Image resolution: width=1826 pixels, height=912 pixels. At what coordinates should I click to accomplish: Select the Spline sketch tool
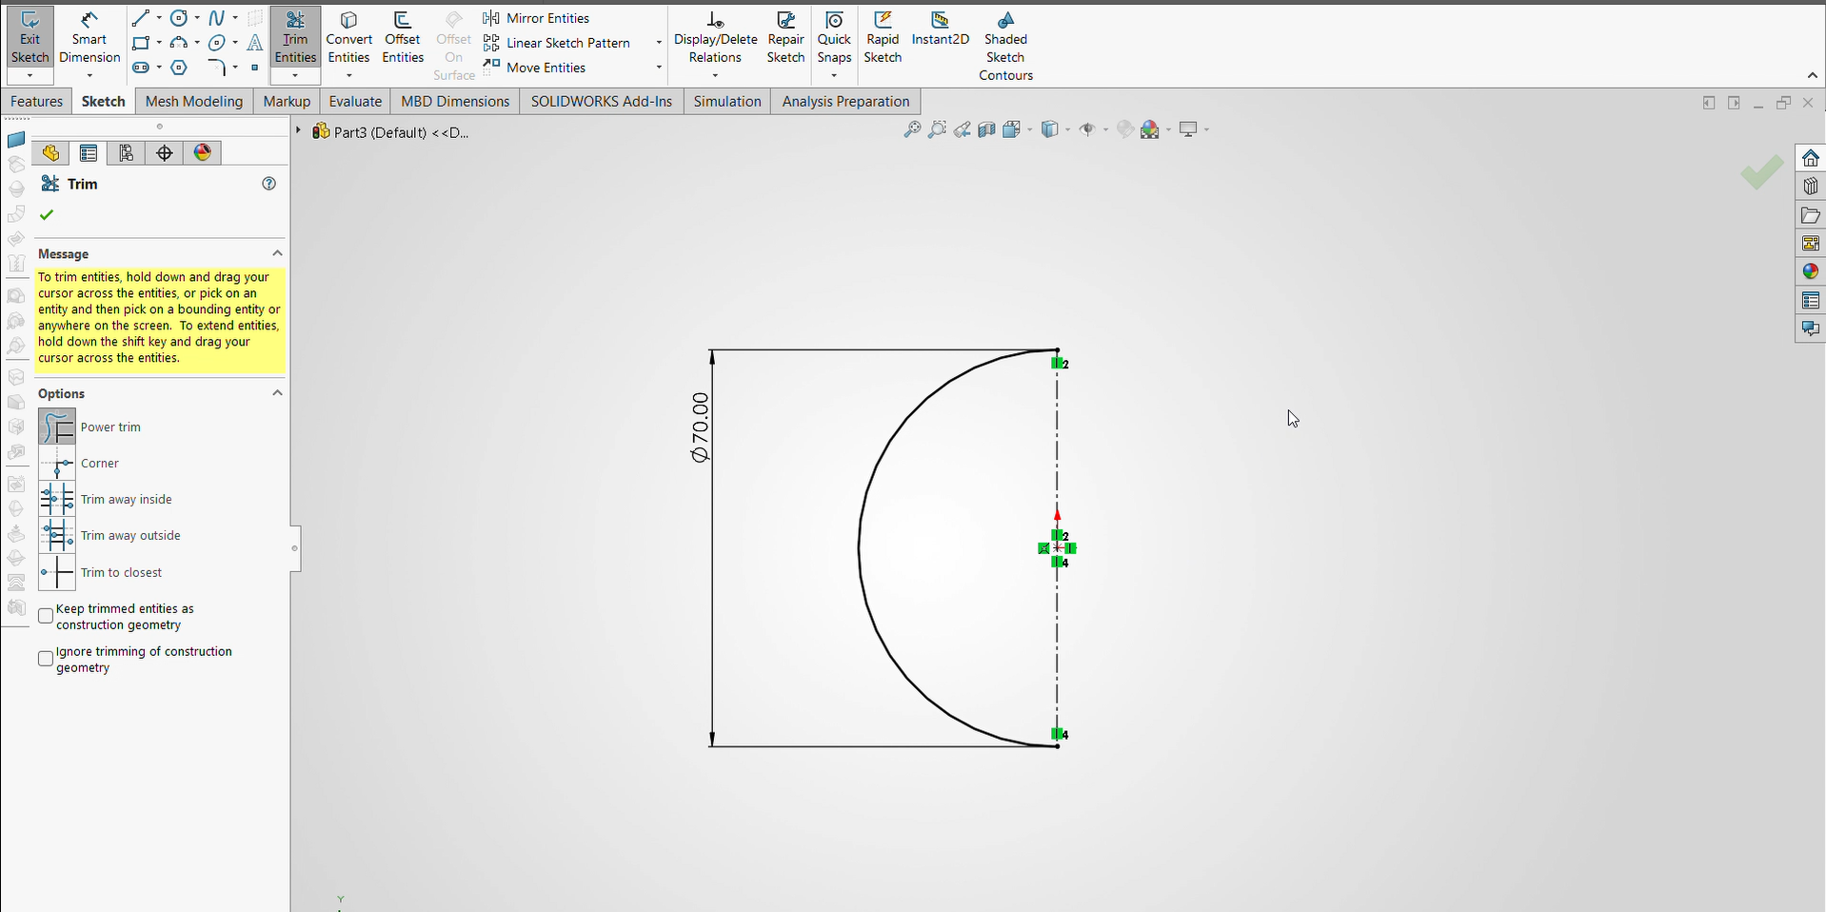(217, 18)
